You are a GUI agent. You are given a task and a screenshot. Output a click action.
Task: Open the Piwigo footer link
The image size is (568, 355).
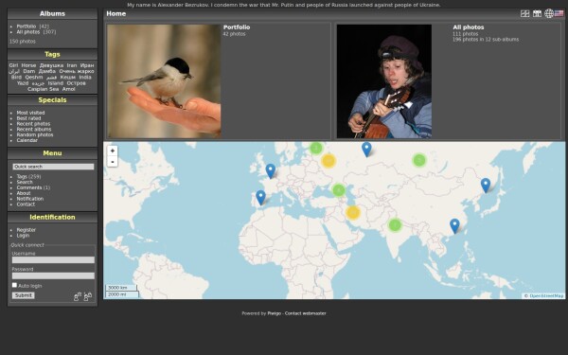(x=275, y=313)
